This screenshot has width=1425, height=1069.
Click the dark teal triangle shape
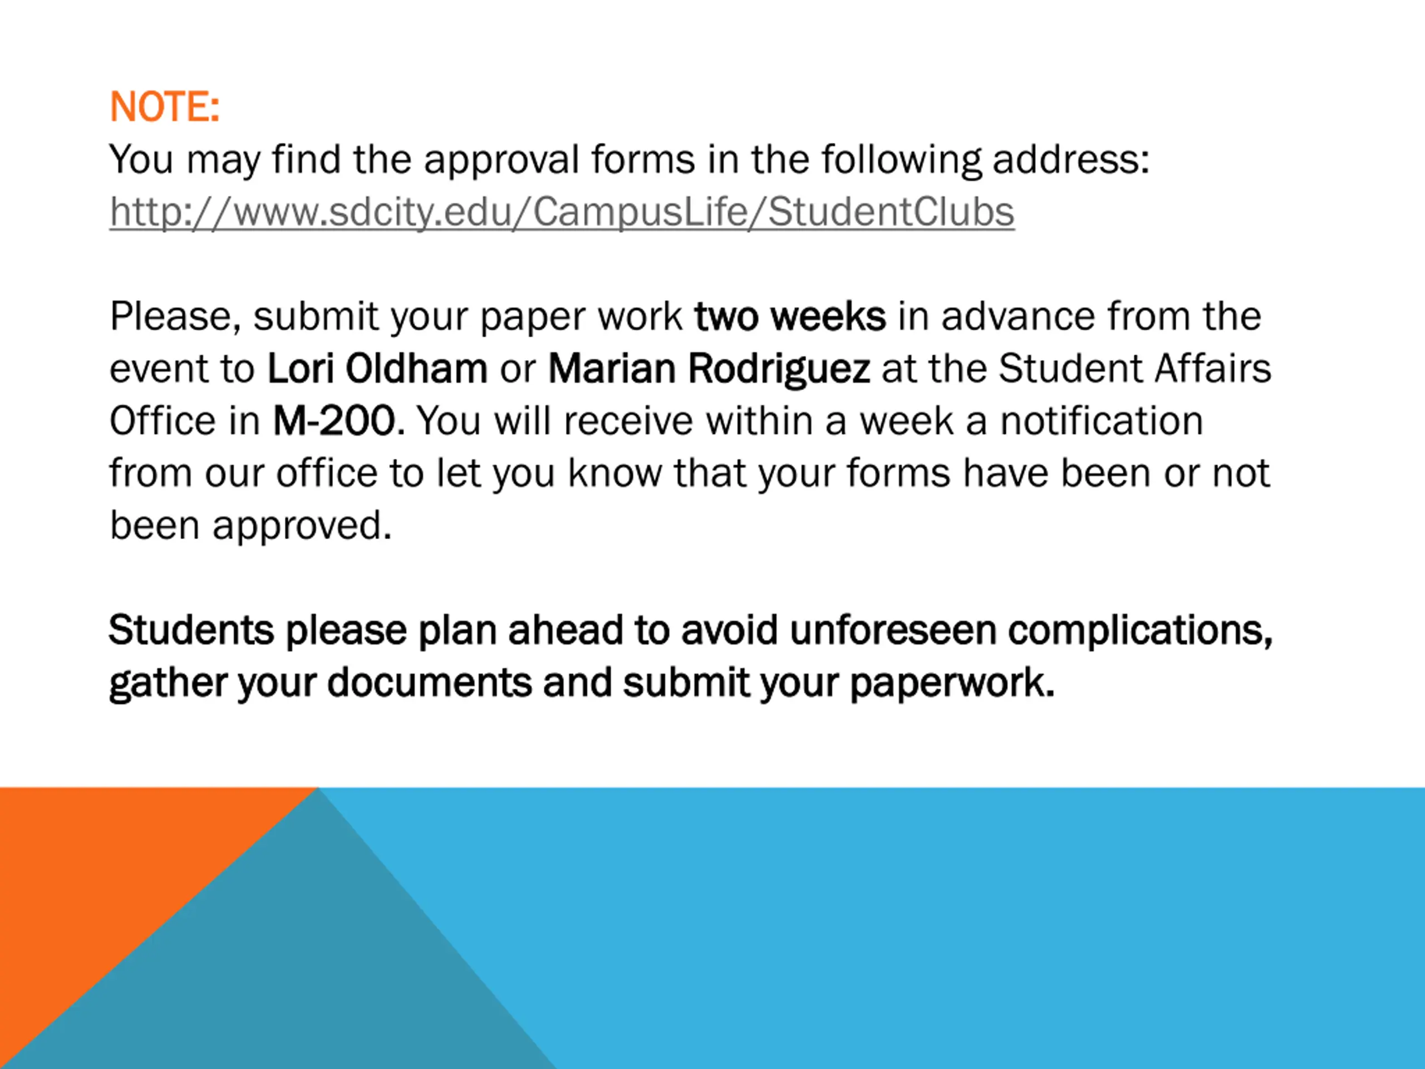[309, 967]
